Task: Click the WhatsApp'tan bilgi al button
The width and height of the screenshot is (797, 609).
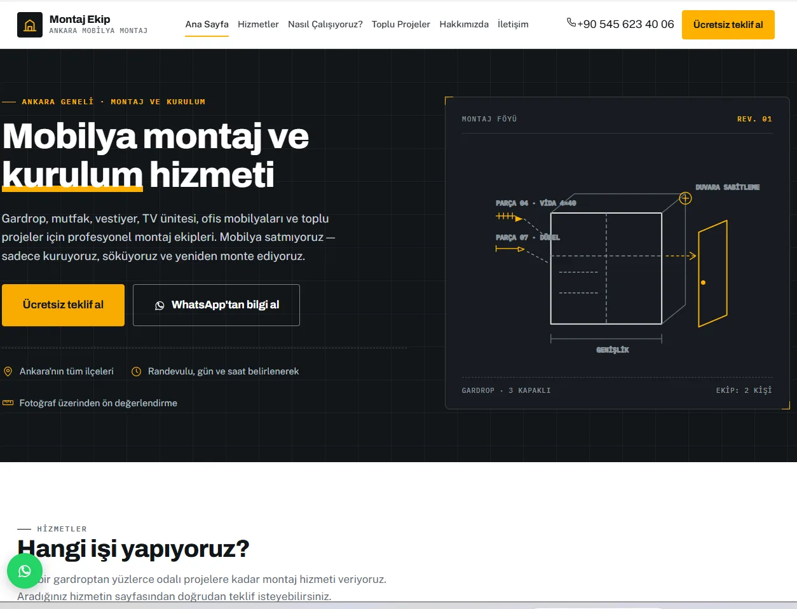Action: (216, 305)
